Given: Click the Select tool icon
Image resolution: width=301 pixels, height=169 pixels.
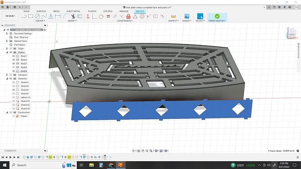Looking at the screenshot, I should coord(200,16).
